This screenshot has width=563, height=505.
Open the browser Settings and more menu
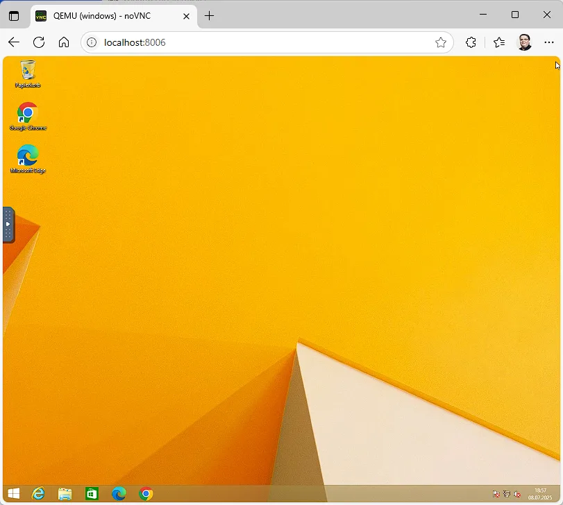[549, 42]
